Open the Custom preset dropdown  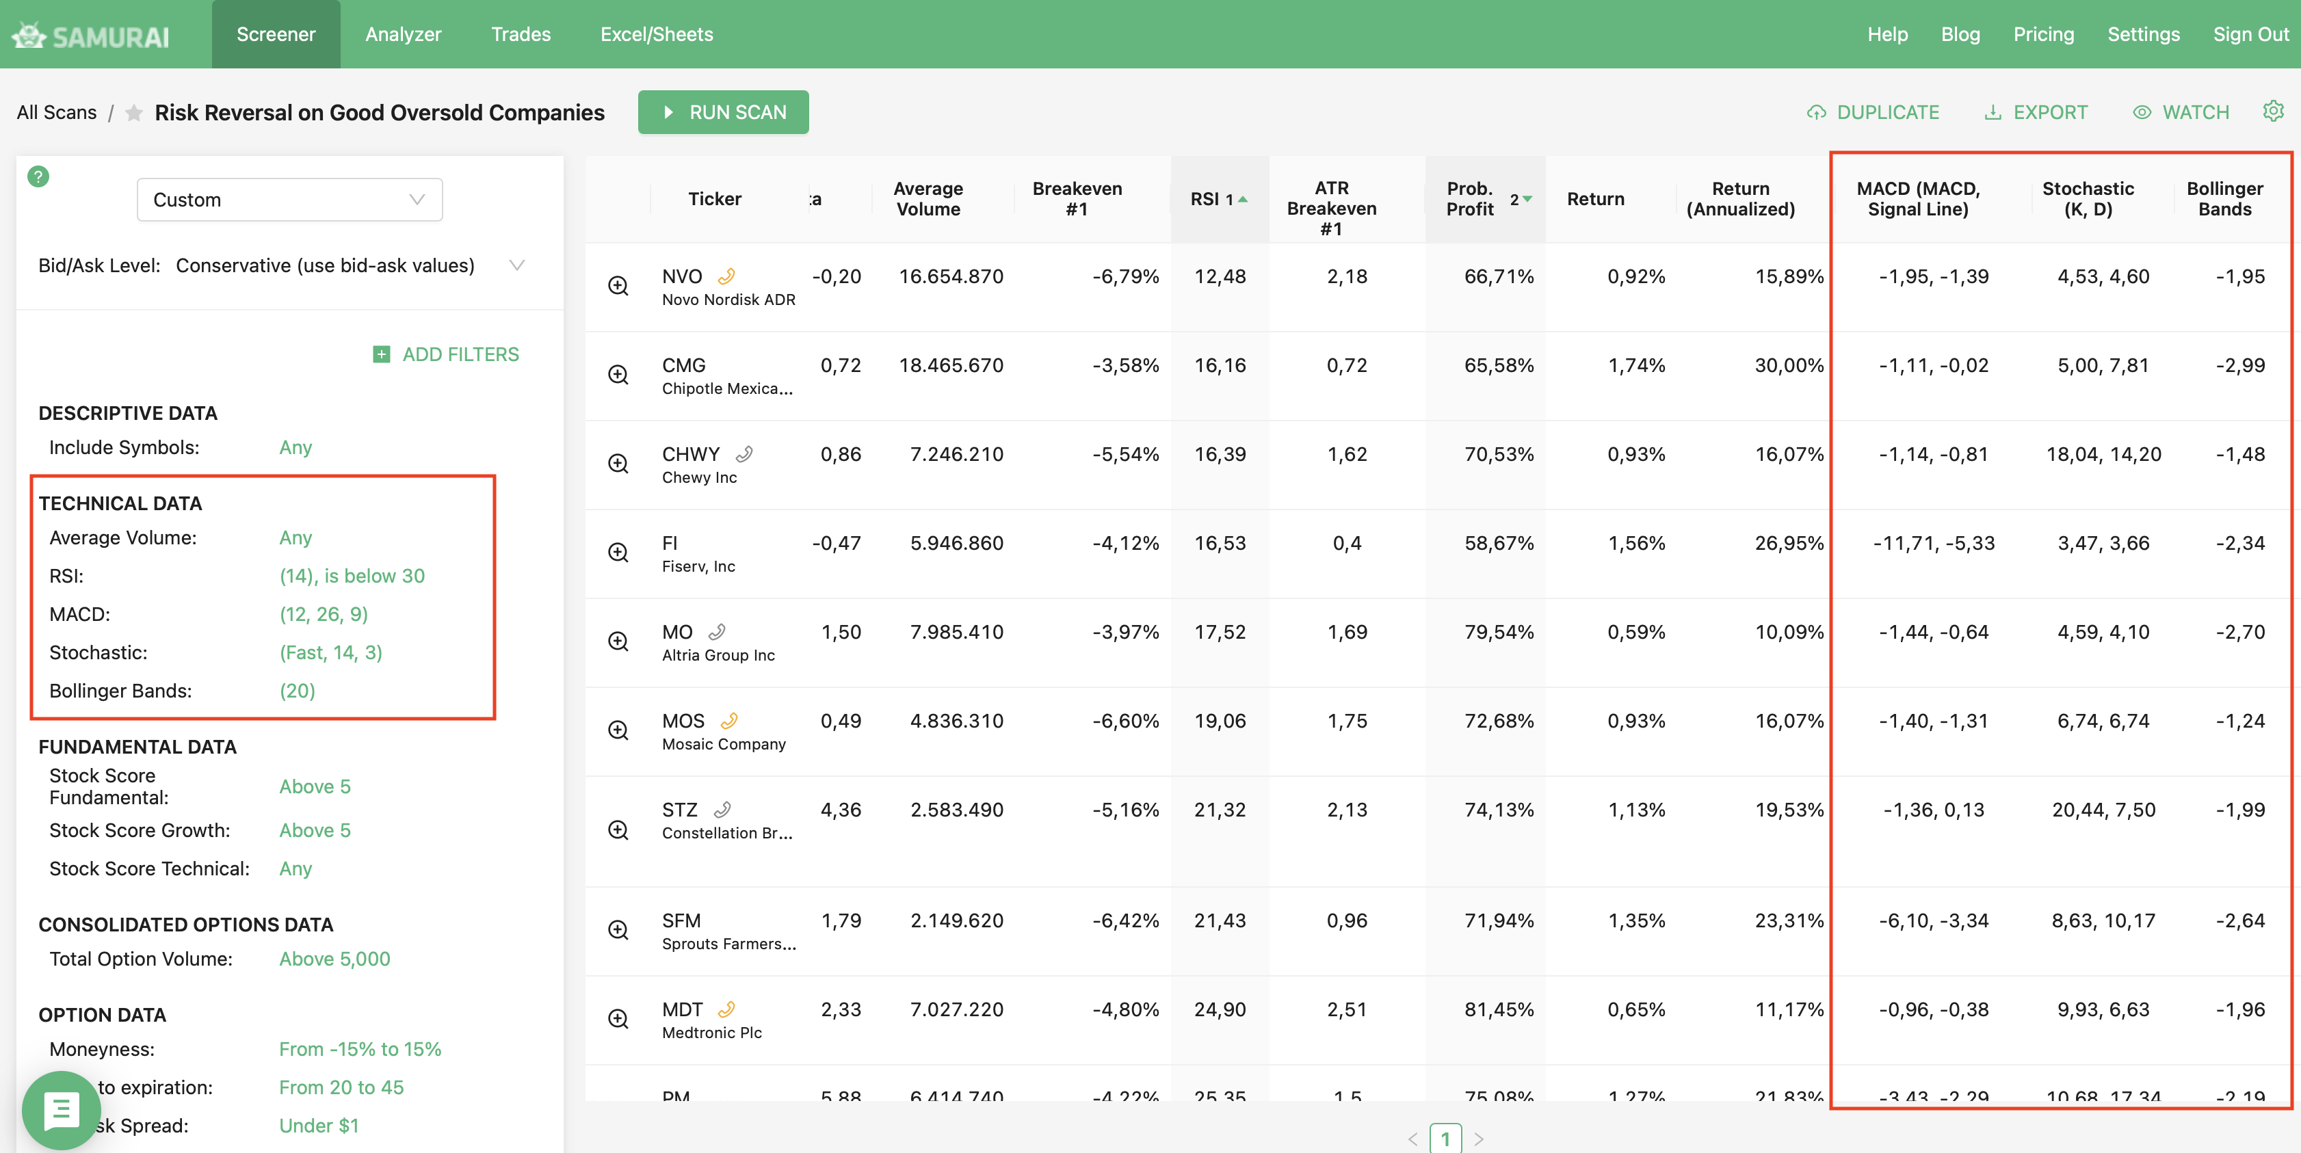pos(289,200)
